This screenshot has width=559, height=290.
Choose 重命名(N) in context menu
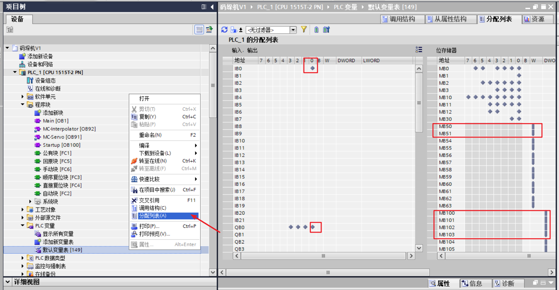point(165,135)
